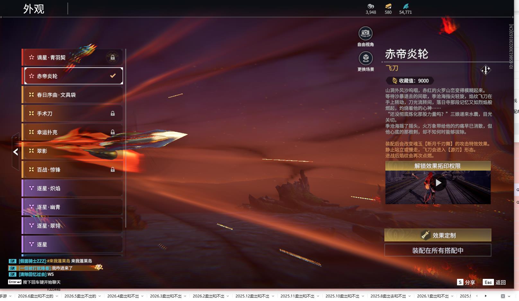Expand dropdown arrow on 2026.1卖出和不出 tab
This screenshot has width=519, height=301.
click(453, 296)
